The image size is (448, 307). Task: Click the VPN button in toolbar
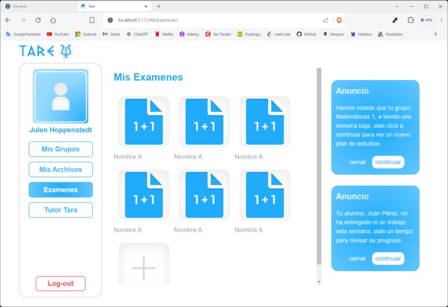point(426,20)
